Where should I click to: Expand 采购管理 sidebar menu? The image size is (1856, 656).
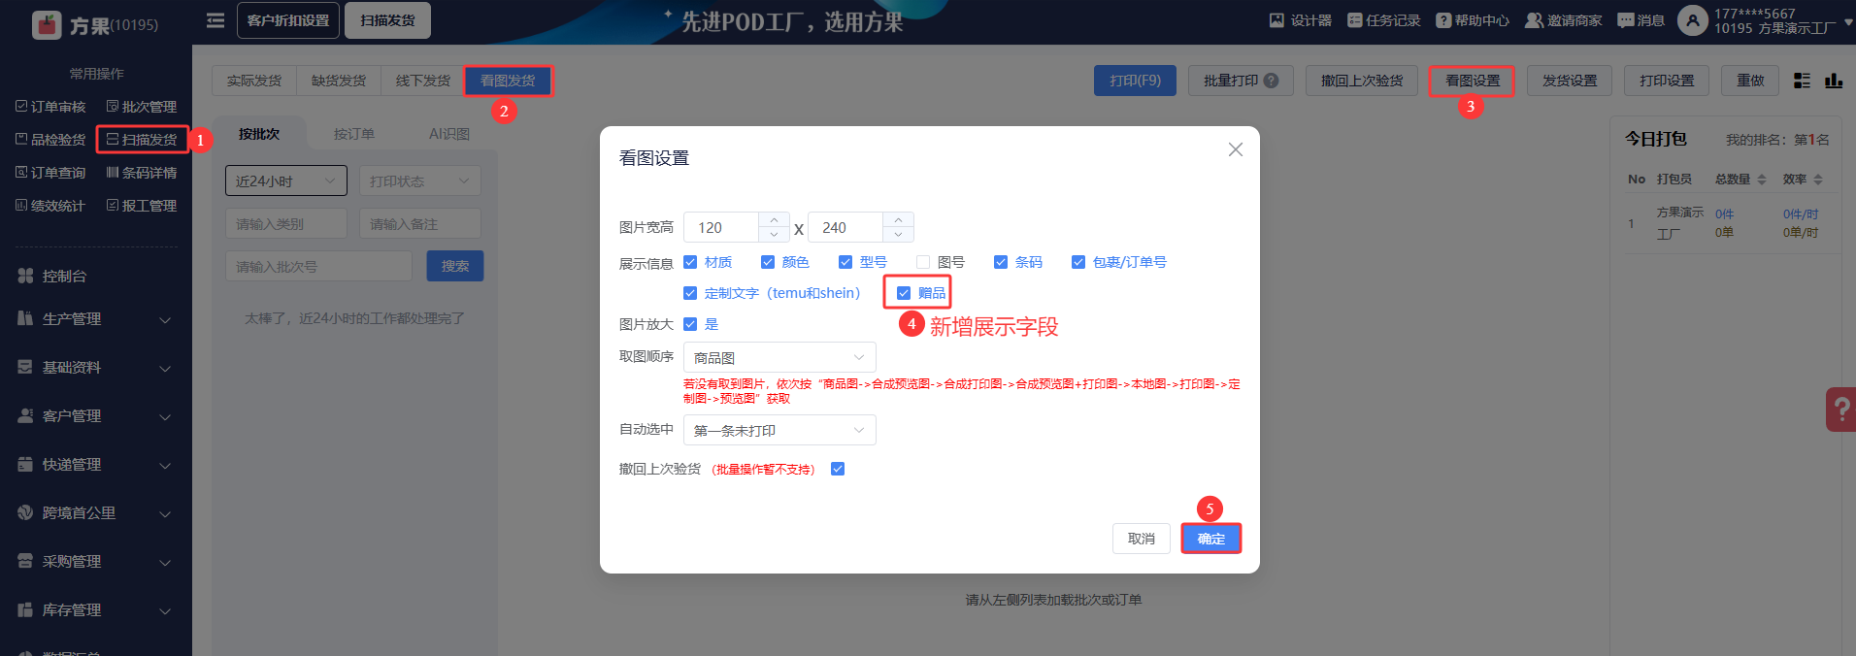click(x=95, y=562)
